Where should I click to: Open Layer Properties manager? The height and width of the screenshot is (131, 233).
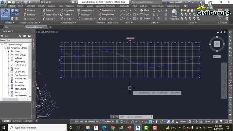coord(174,15)
